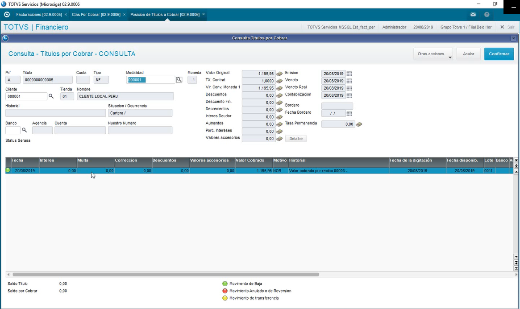
Task: Open the Contabilizacion calendar icon
Action: point(349,95)
